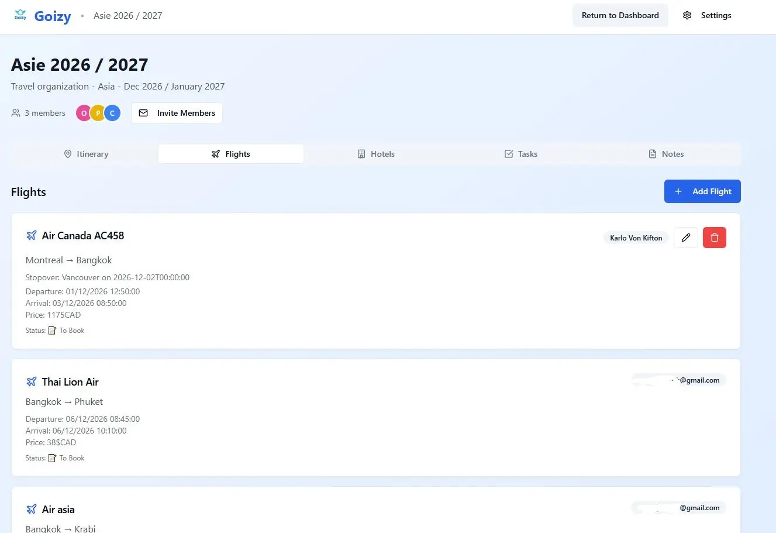Open the Settings label link

tap(716, 15)
